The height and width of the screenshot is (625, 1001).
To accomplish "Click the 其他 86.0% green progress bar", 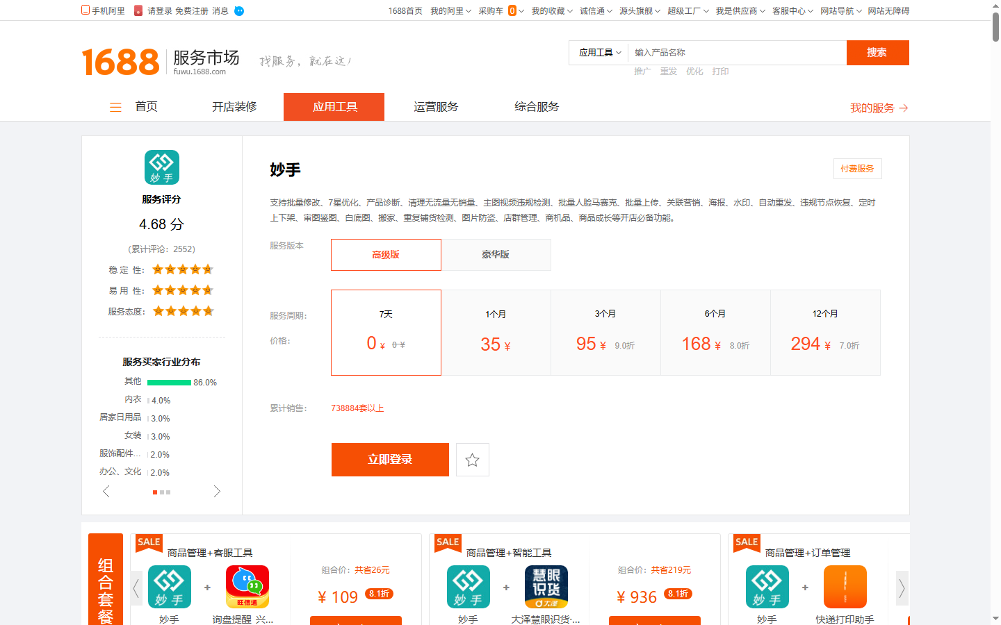I will coord(169,383).
